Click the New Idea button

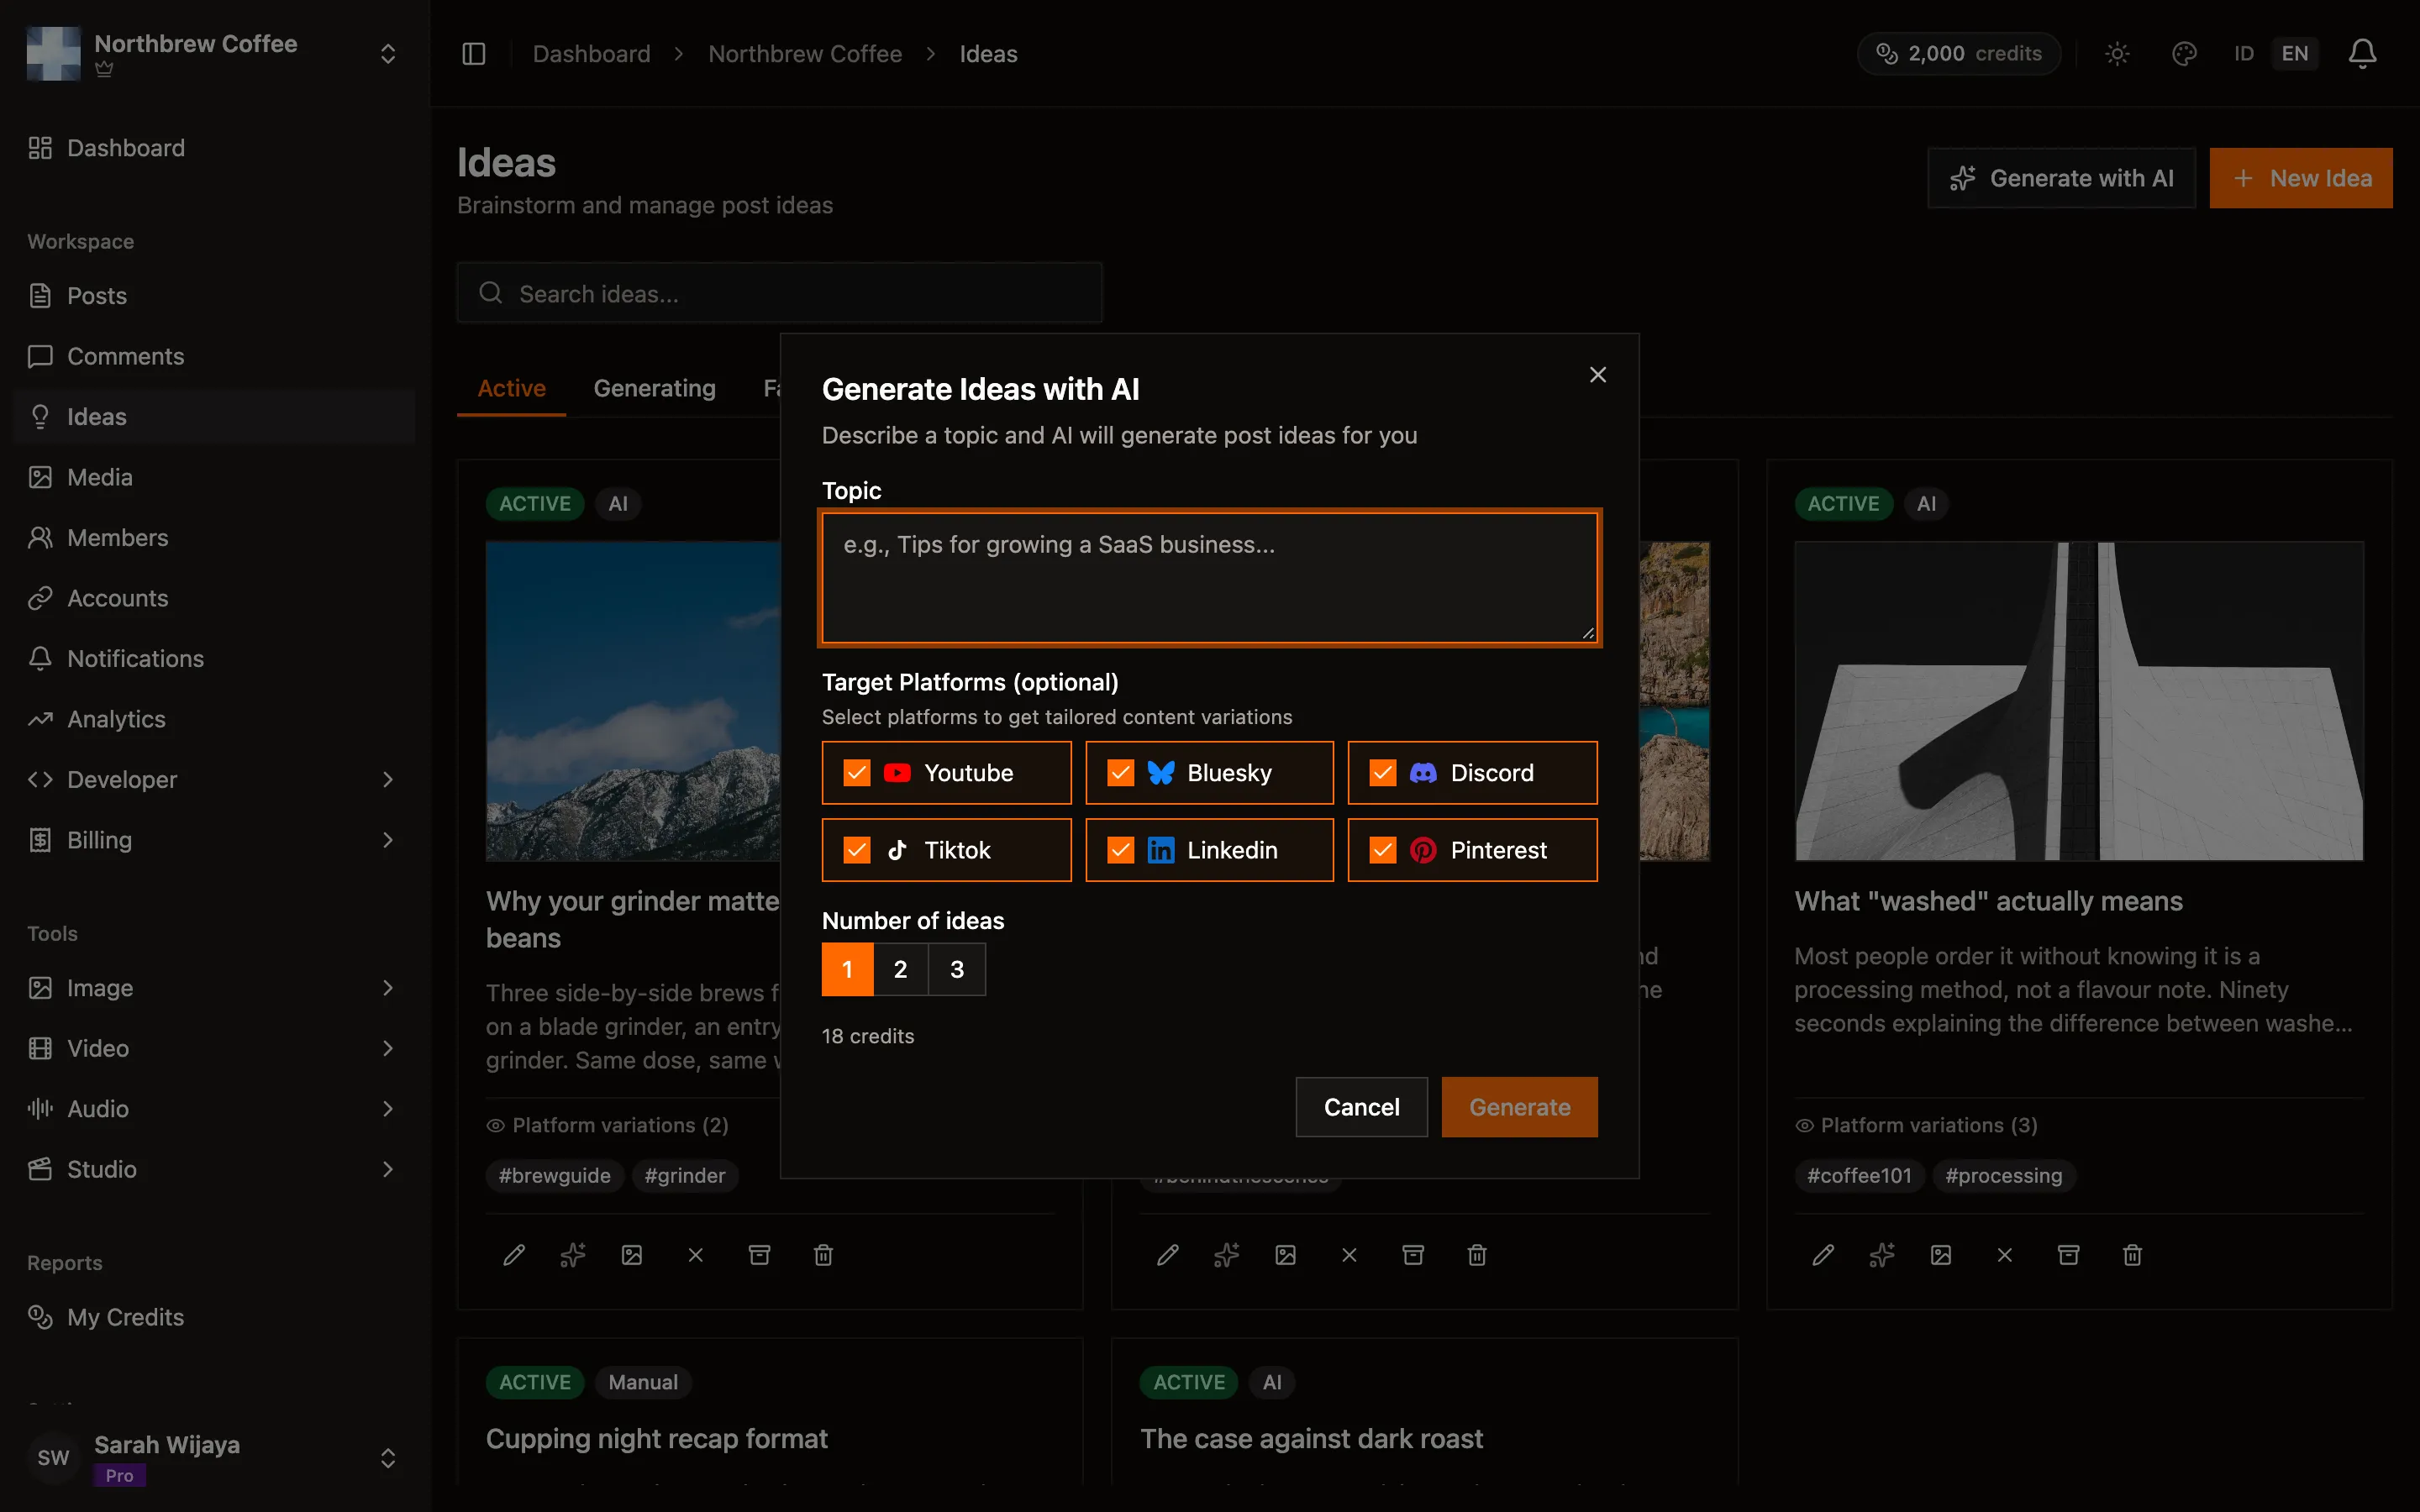click(x=2301, y=178)
